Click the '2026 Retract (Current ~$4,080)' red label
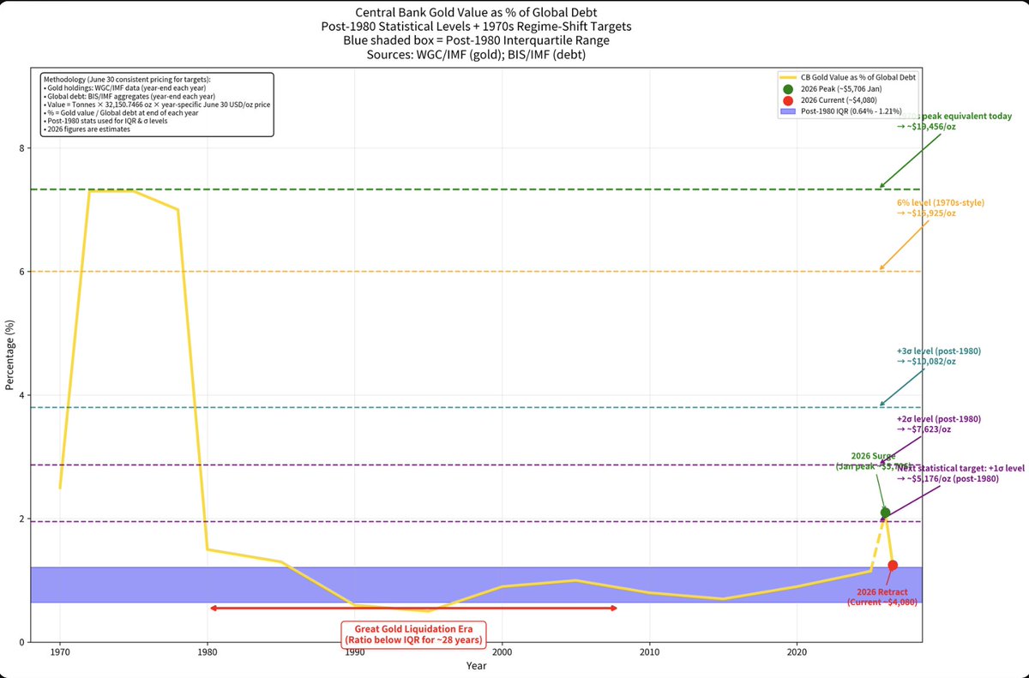 [882, 598]
